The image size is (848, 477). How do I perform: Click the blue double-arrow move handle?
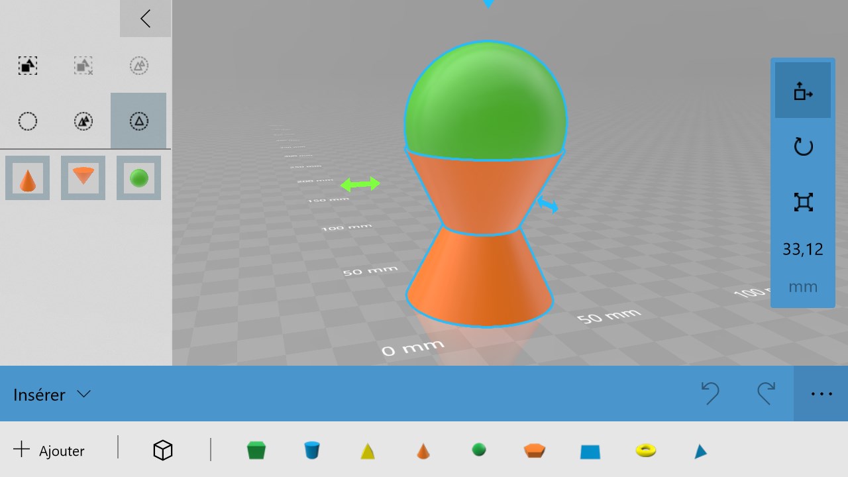tap(548, 205)
